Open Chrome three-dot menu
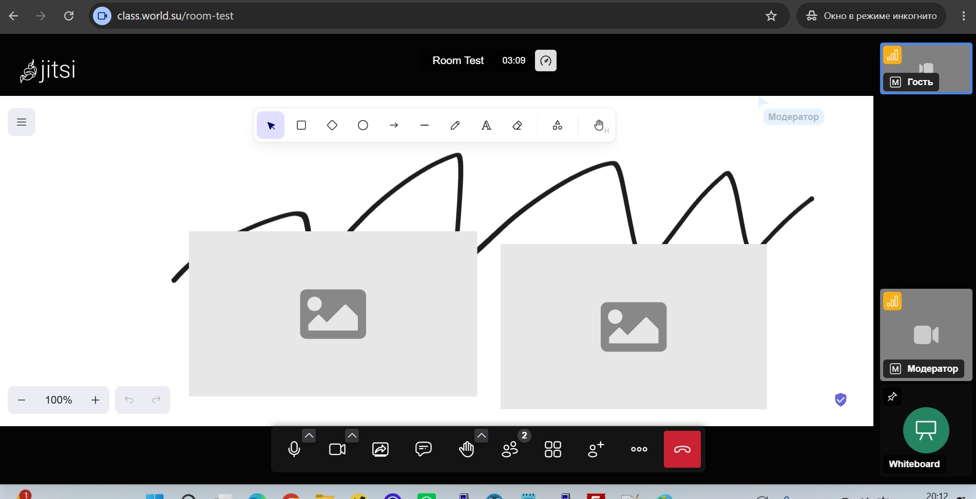The height and width of the screenshot is (499, 976). (x=963, y=16)
